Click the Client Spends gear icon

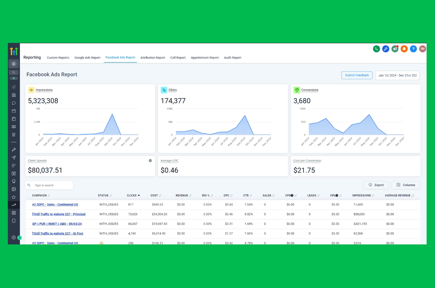coord(150,160)
